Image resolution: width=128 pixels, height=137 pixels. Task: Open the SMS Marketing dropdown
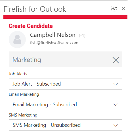pos(66,125)
